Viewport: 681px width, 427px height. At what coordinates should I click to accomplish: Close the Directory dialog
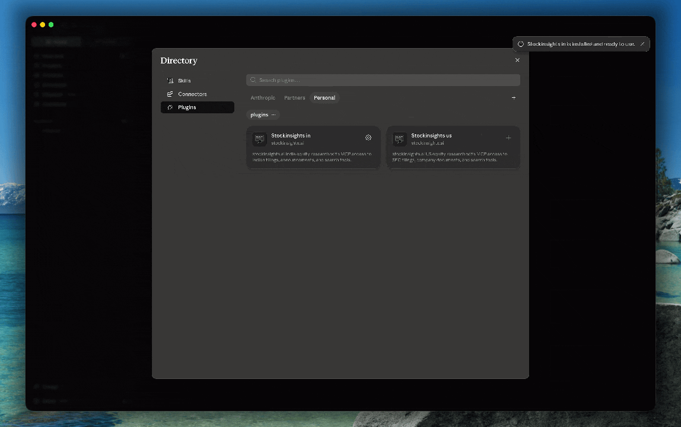coord(517,60)
